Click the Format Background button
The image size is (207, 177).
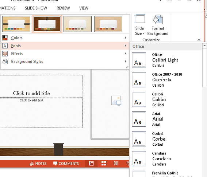pos(158,25)
